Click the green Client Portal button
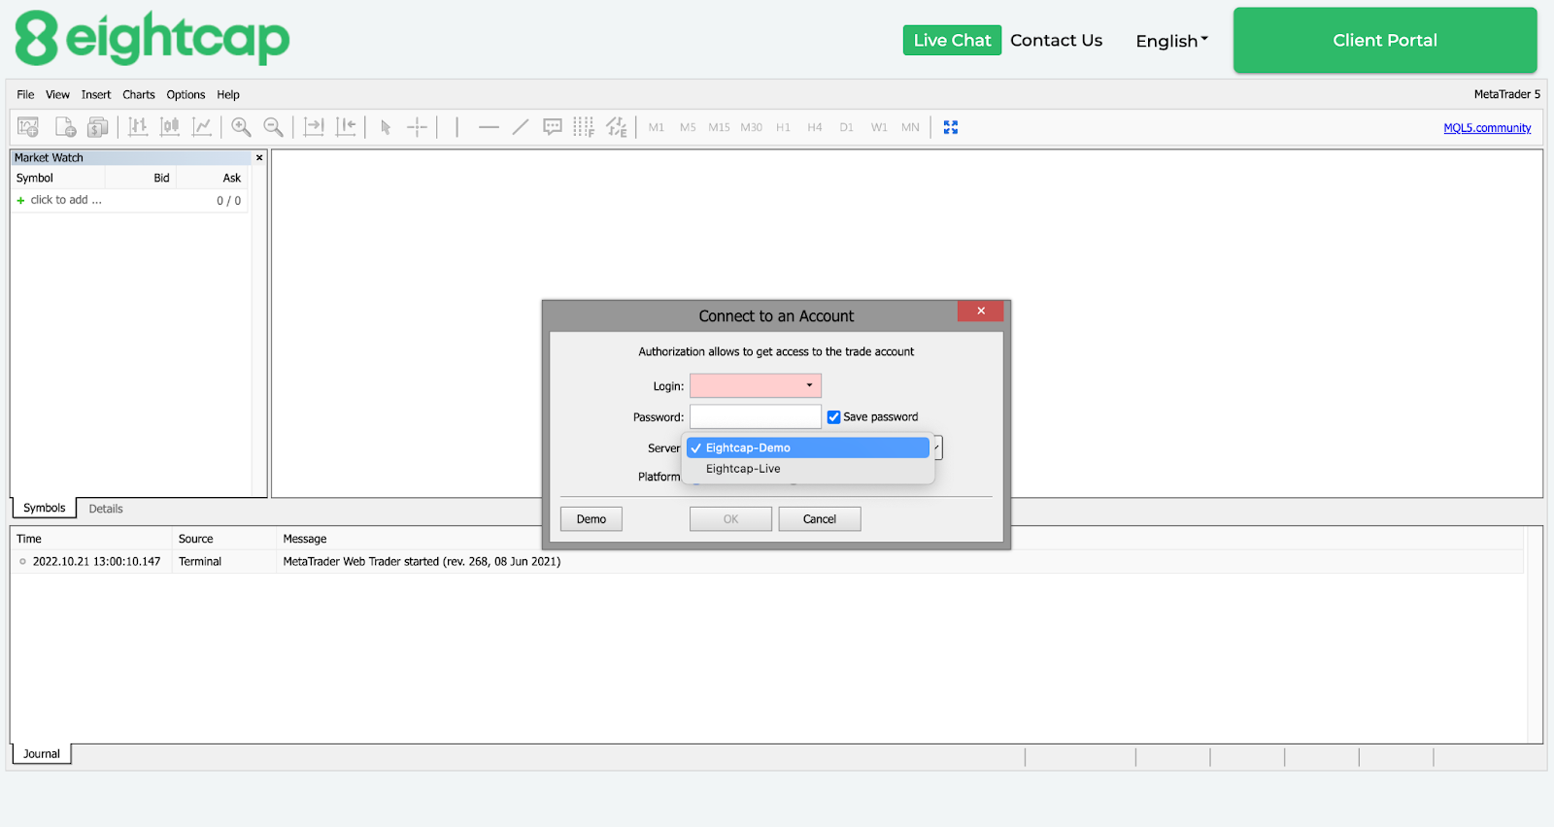1554x827 pixels. click(x=1384, y=41)
